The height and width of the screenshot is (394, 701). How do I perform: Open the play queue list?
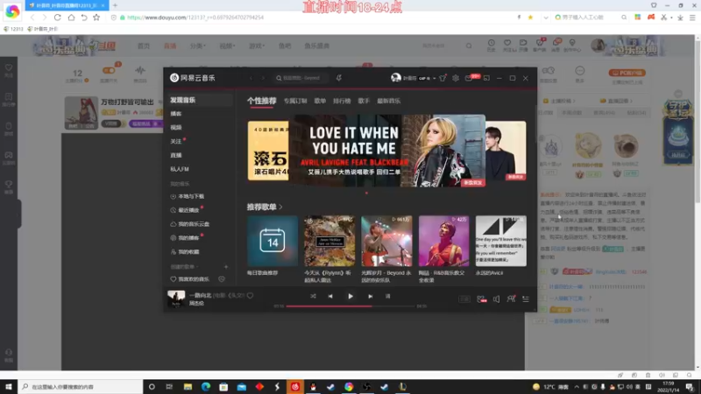click(526, 299)
